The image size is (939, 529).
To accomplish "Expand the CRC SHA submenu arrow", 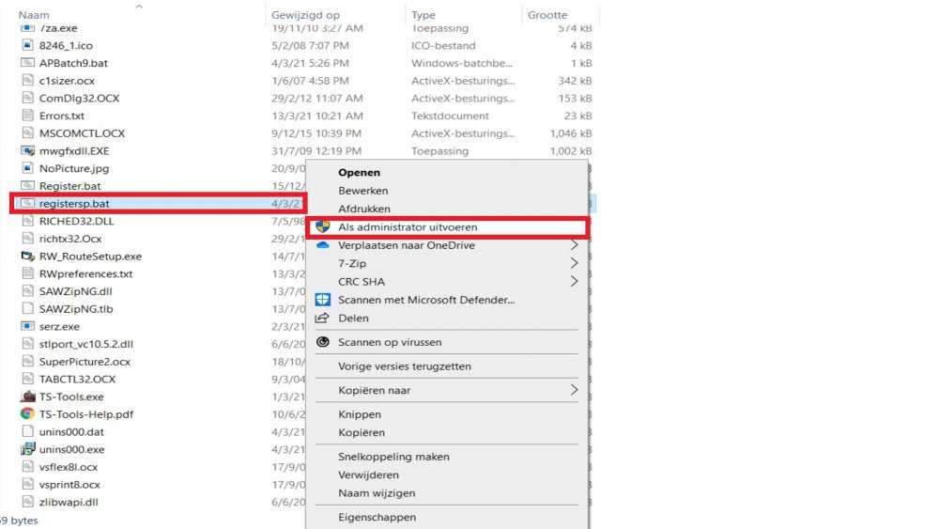I will (x=575, y=282).
